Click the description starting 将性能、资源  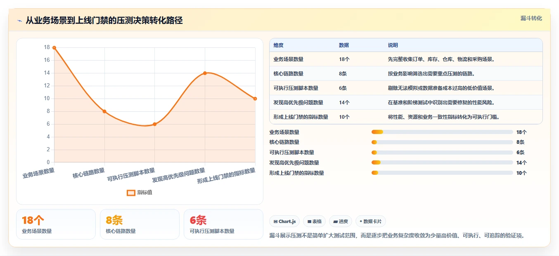click(x=444, y=117)
